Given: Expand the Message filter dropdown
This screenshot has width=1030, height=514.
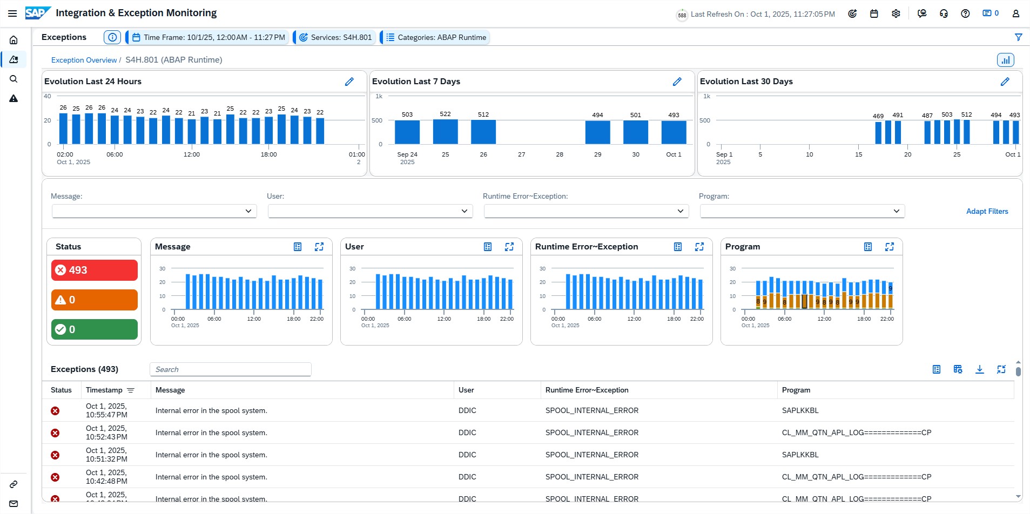Looking at the screenshot, I should 248,211.
